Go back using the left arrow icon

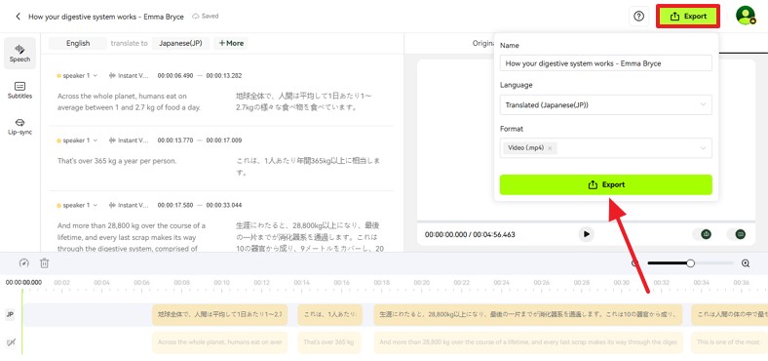click(x=19, y=17)
